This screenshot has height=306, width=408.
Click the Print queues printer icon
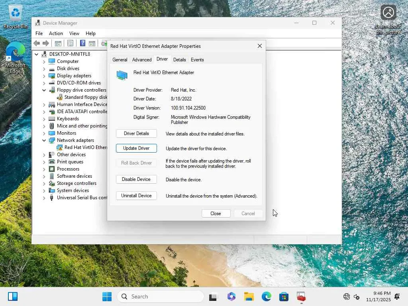click(52, 162)
